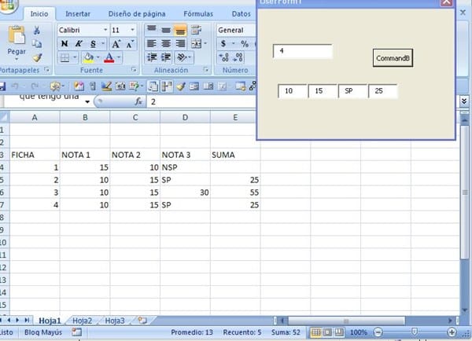472x341 pixels.
Task: Copy selection using the copy icon
Action: click(x=37, y=44)
